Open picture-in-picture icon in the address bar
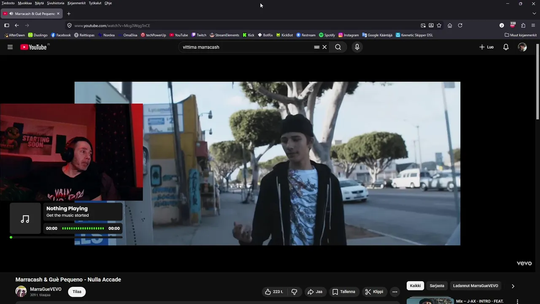Viewport: 540px width, 304px height. 423,25
